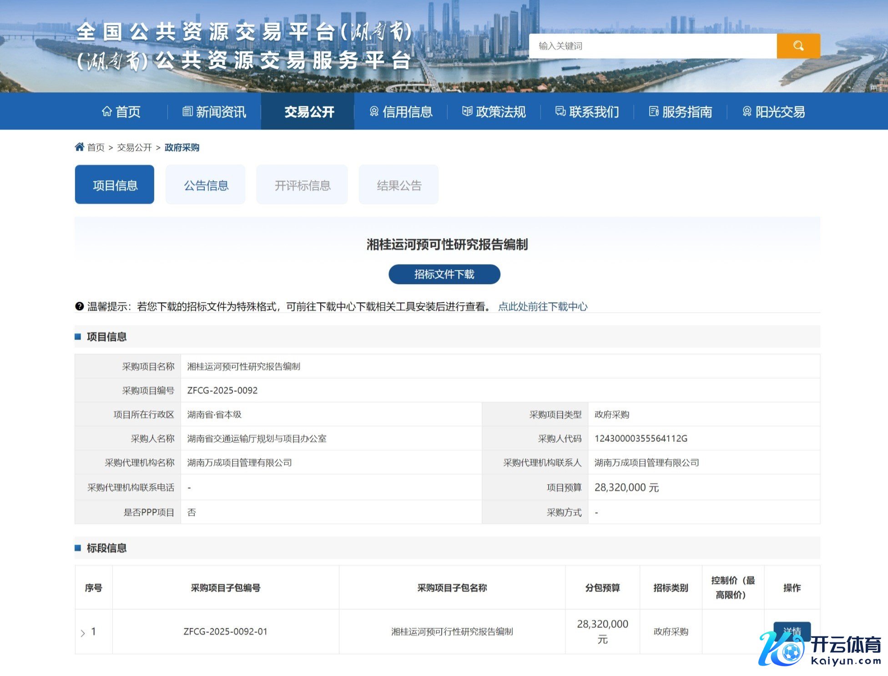
Task: Click the book icon beside 政策法规
Action: [x=467, y=111]
